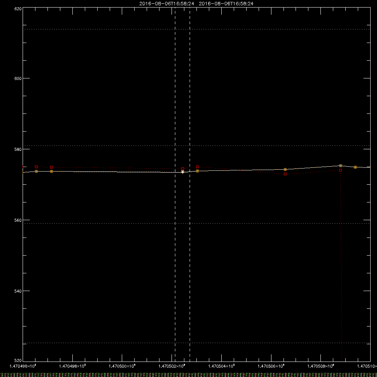Image resolution: width=377 pixels, height=377 pixels.
Task: Select the orange marker just right of the dashed lines
Action: click(x=198, y=171)
